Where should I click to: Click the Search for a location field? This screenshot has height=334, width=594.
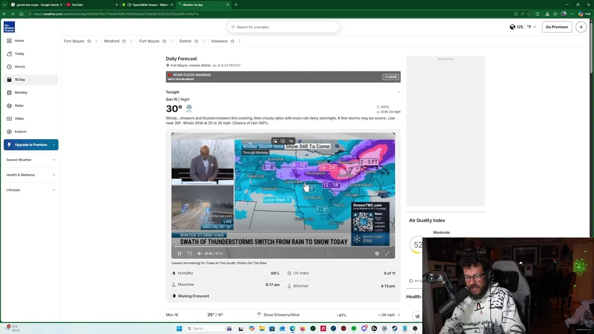(x=283, y=27)
